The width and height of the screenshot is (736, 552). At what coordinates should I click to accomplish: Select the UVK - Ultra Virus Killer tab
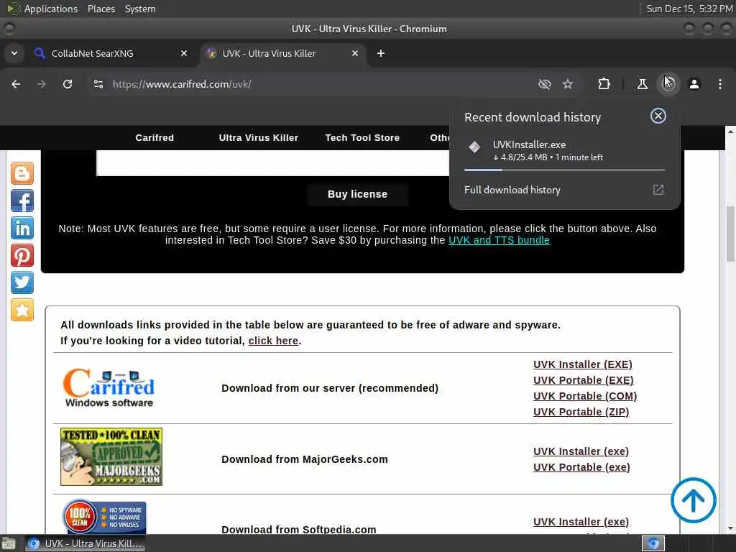tap(282, 53)
